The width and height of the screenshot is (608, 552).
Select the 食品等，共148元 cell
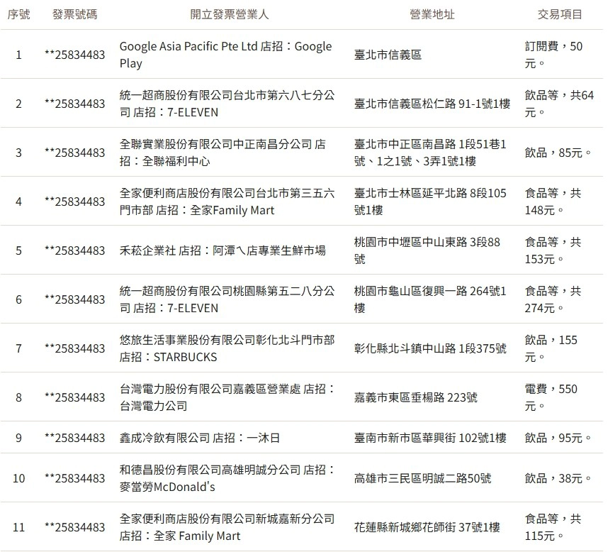tap(553, 202)
